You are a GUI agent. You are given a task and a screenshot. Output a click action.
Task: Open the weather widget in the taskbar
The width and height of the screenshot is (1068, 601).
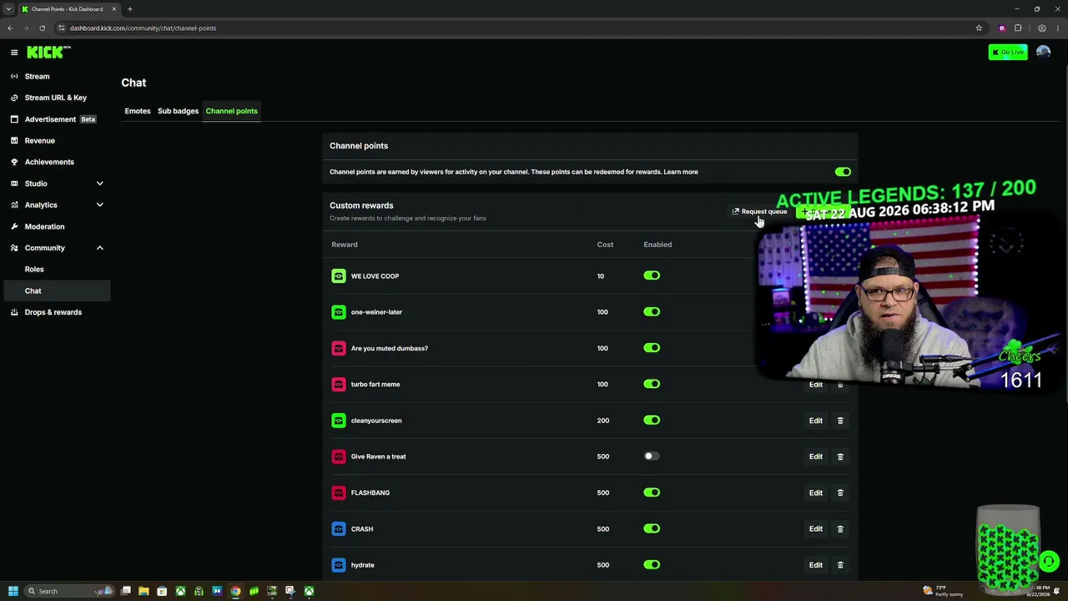943,591
